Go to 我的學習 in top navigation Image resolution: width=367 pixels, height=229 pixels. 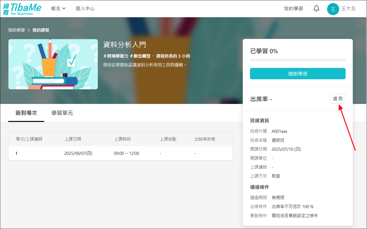[x=293, y=9]
